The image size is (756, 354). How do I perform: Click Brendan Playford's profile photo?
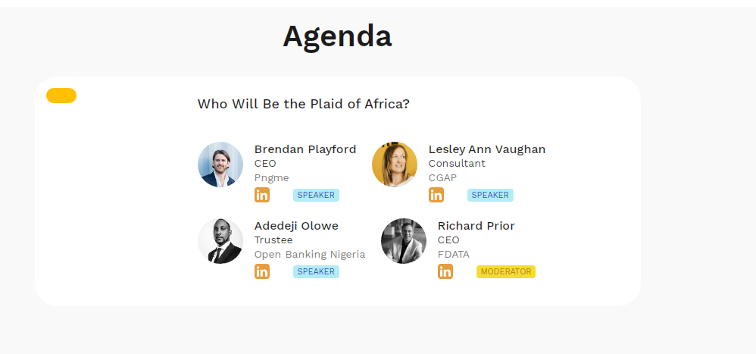point(220,164)
